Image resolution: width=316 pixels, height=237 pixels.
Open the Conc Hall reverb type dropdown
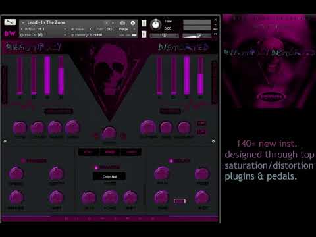[x=109, y=176]
